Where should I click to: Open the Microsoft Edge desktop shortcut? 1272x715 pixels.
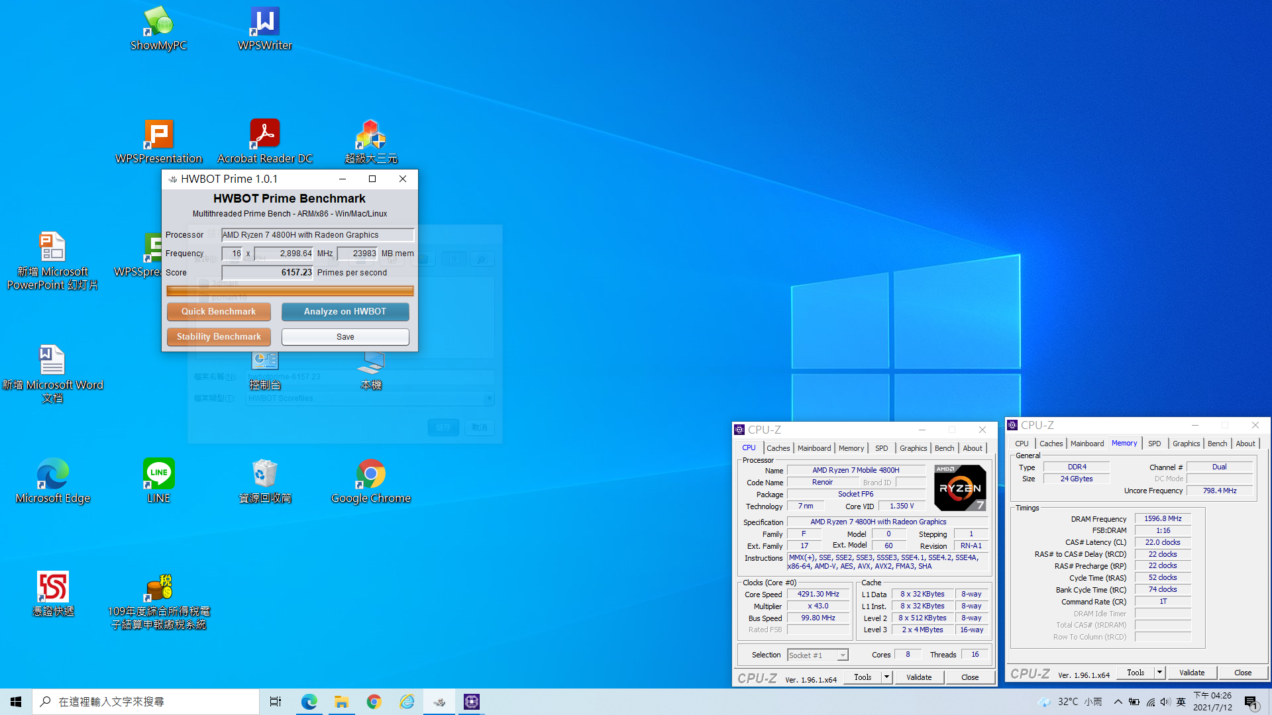pyautogui.click(x=52, y=481)
